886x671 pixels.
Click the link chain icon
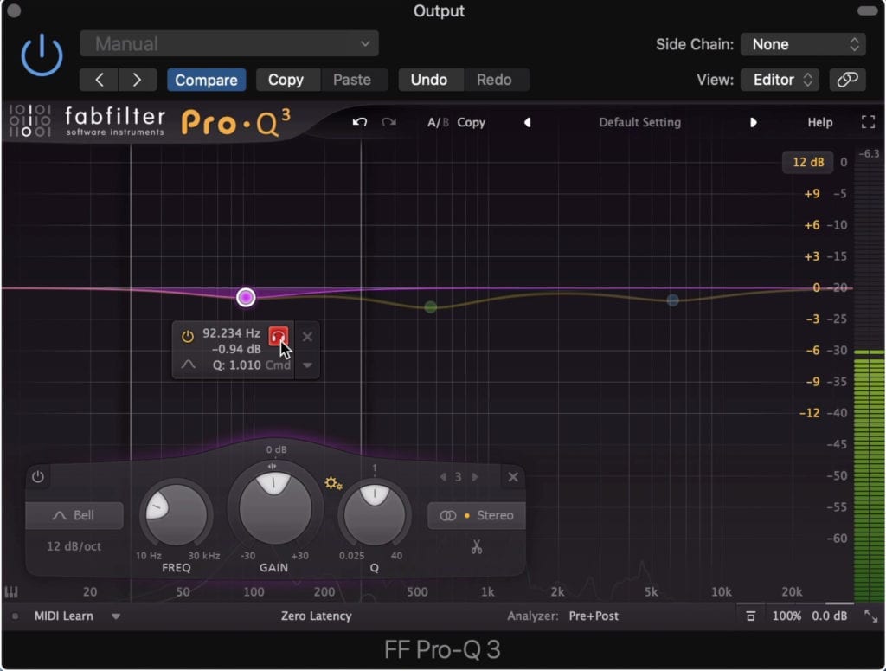point(847,80)
